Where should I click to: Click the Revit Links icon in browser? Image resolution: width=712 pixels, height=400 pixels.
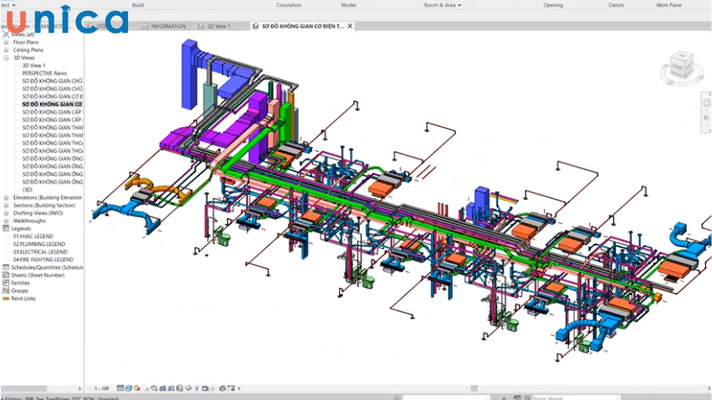(5, 299)
